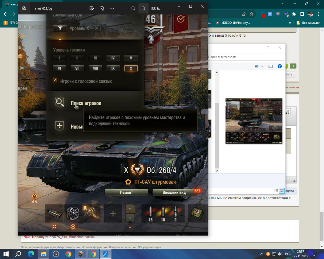Select the screenshot thumbnail in Explorer
Screen dimensions: 324x259
pyautogui.click(x=254, y=121)
